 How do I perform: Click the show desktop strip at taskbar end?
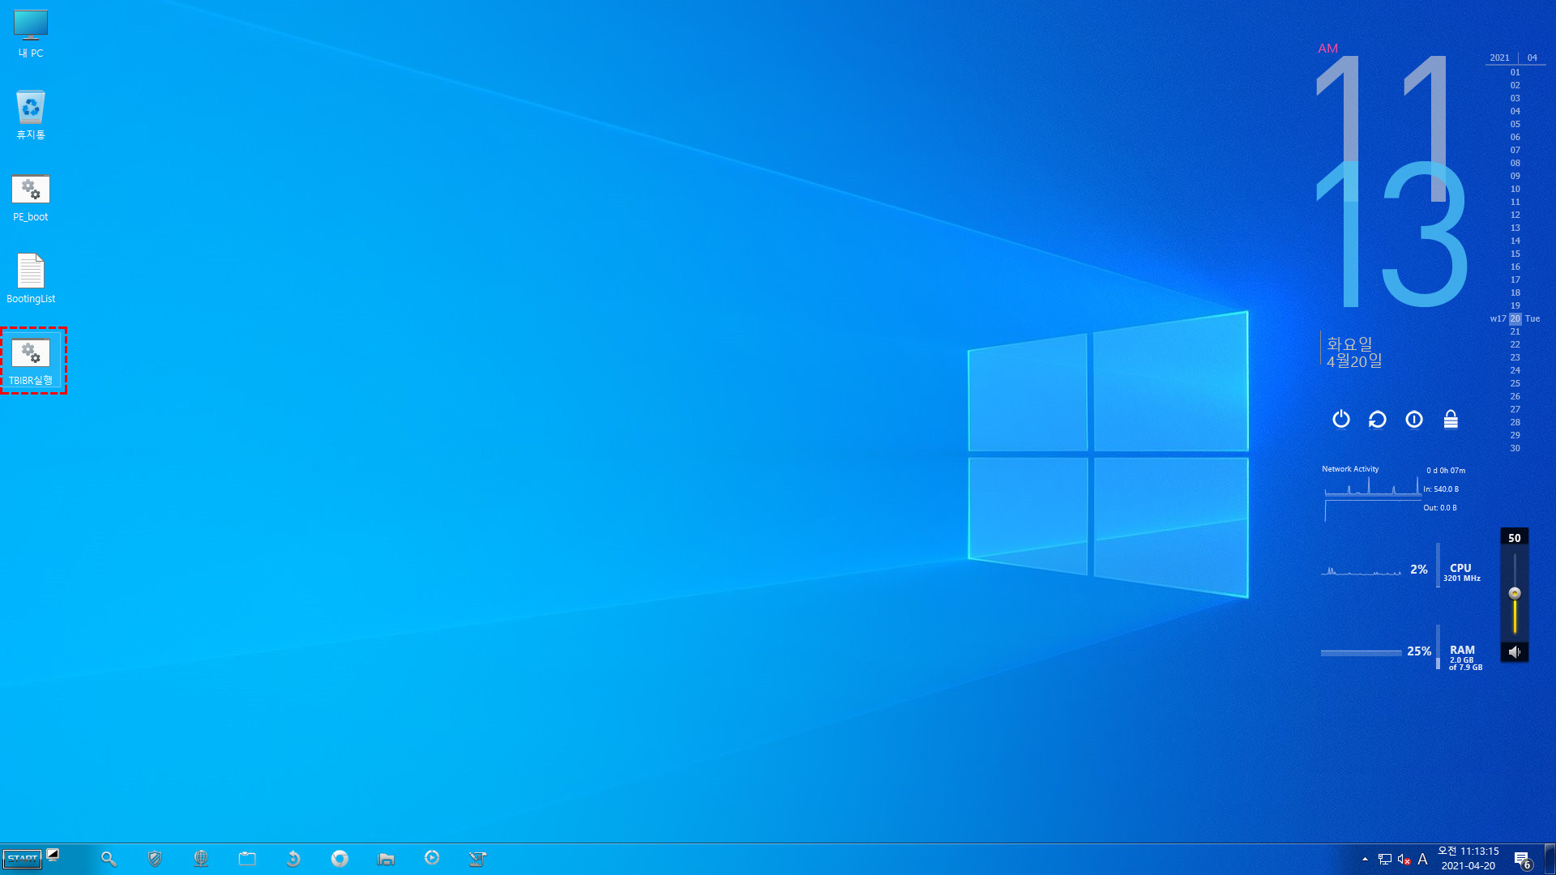click(x=1550, y=859)
